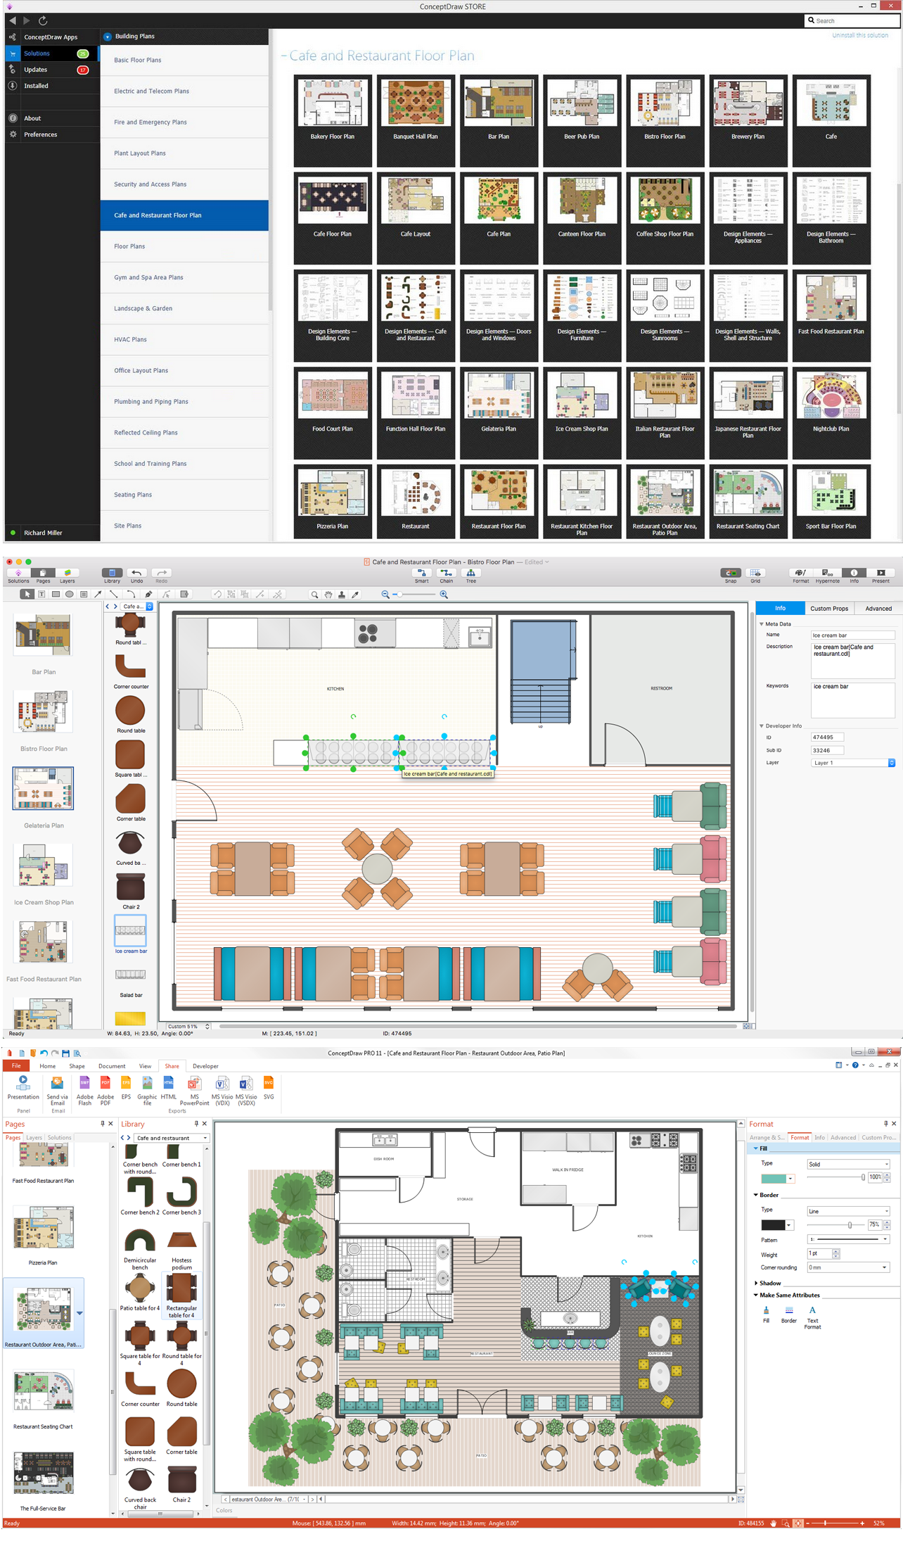Select the ellipse drawing tool
Image resolution: width=903 pixels, height=1565 pixels.
70,595
